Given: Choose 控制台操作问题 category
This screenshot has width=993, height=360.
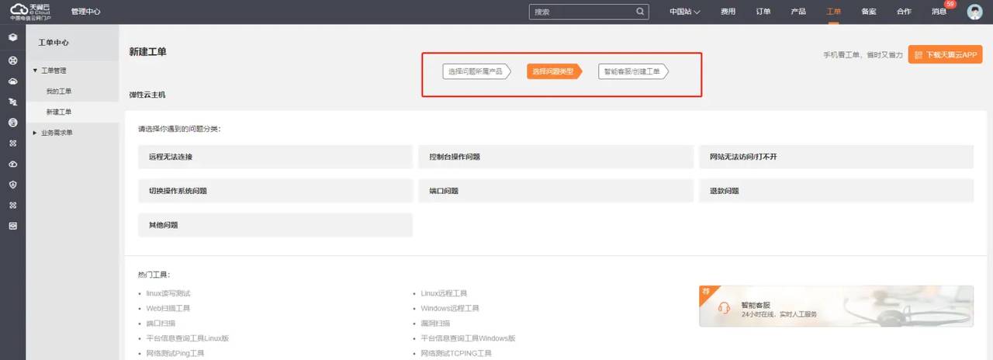Looking at the screenshot, I should click(x=555, y=157).
